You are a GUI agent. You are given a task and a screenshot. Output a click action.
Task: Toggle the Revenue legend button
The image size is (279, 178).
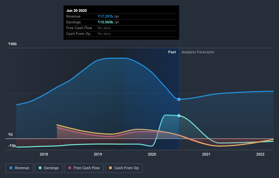pos(19,168)
